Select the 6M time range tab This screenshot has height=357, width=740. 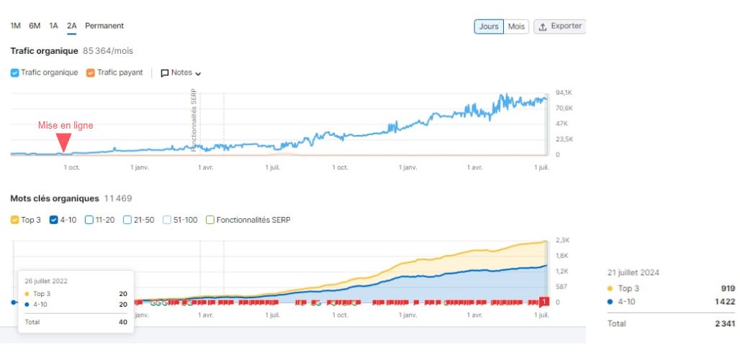[x=35, y=26]
